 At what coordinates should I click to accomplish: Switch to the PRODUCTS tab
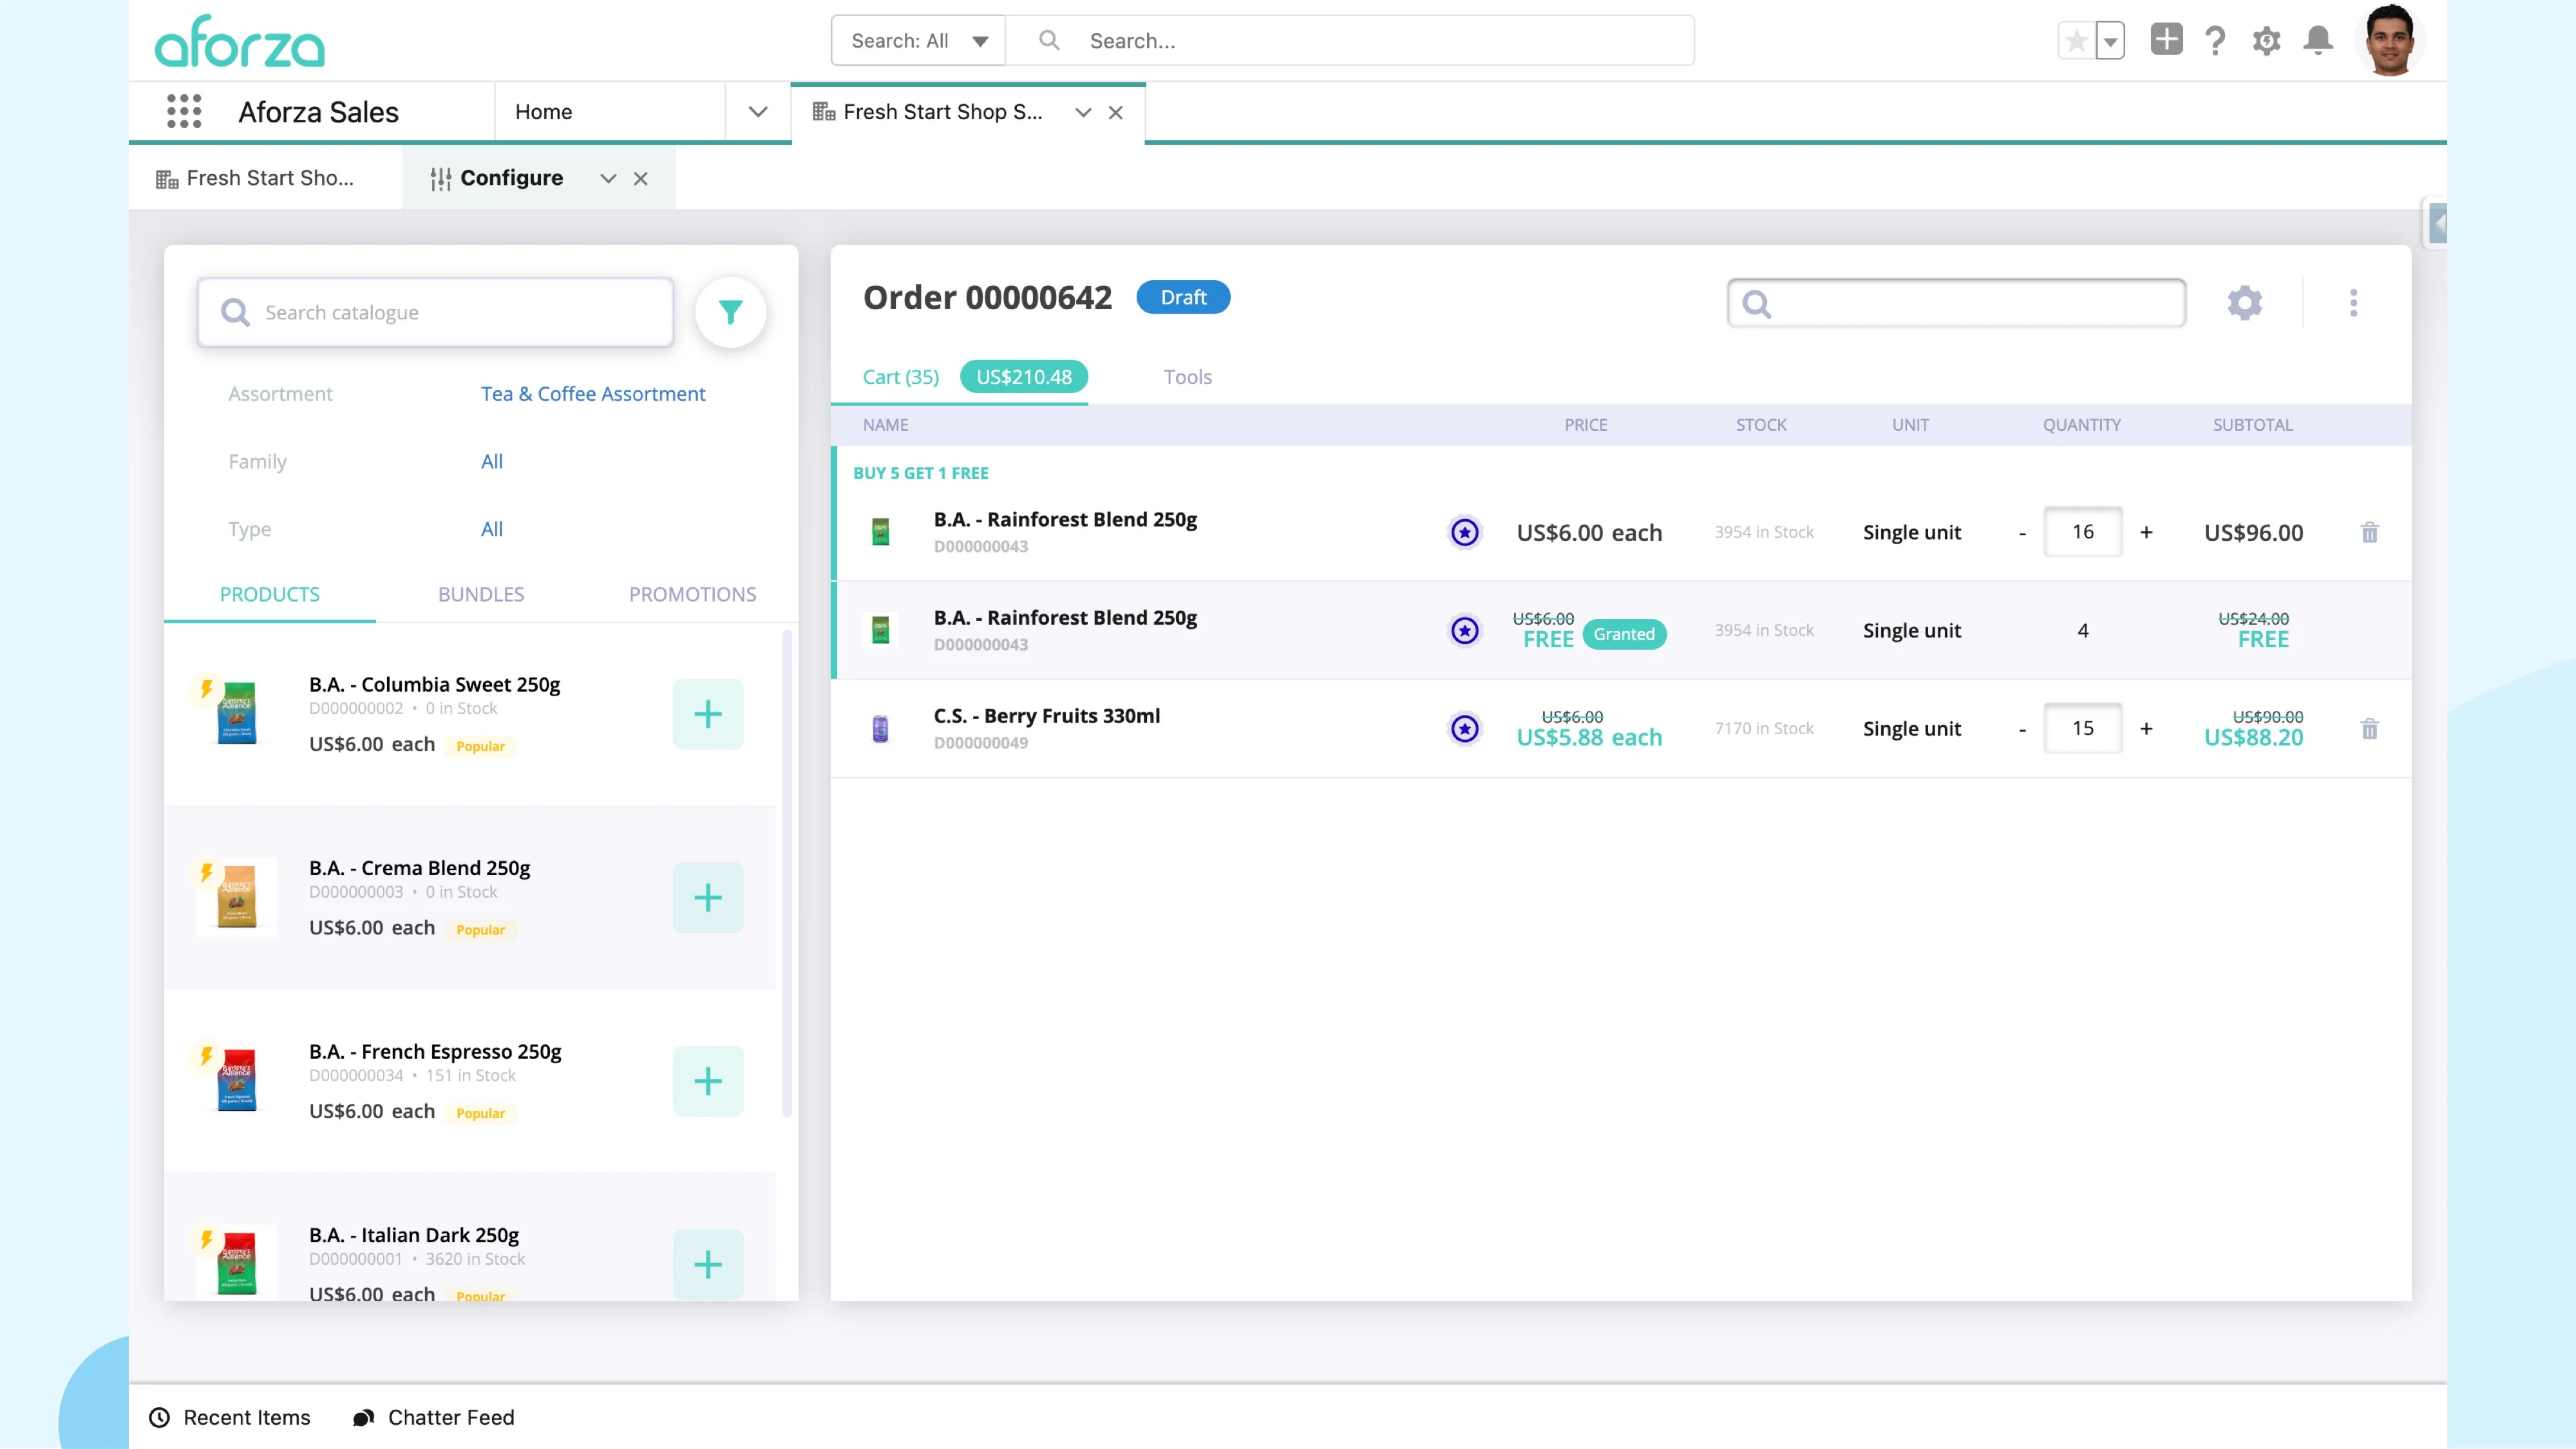point(270,594)
